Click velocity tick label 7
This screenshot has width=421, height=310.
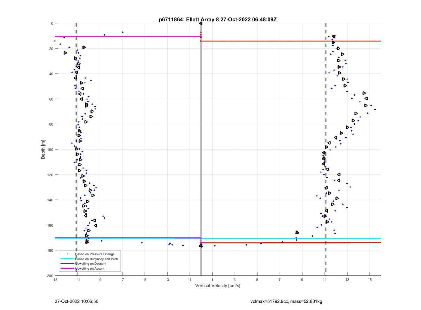click(x=280, y=280)
